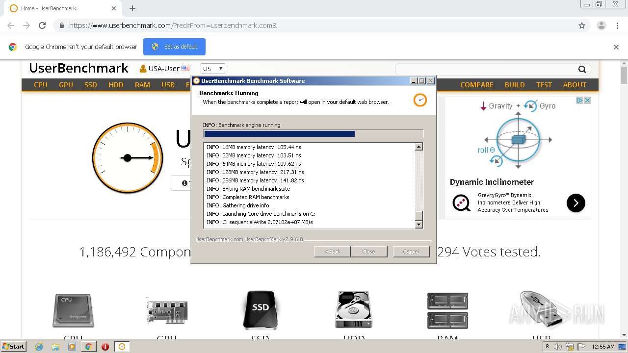Open the SSD menu item

point(91,85)
